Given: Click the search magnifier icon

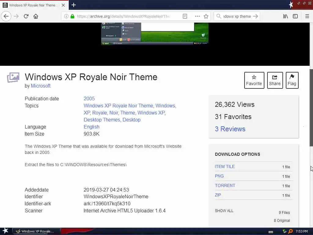Looking at the screenshot, I should [219, 17].
